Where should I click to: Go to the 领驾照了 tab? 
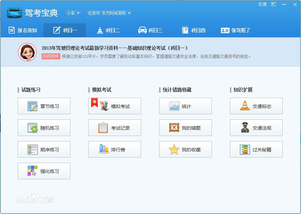(238, 30)
